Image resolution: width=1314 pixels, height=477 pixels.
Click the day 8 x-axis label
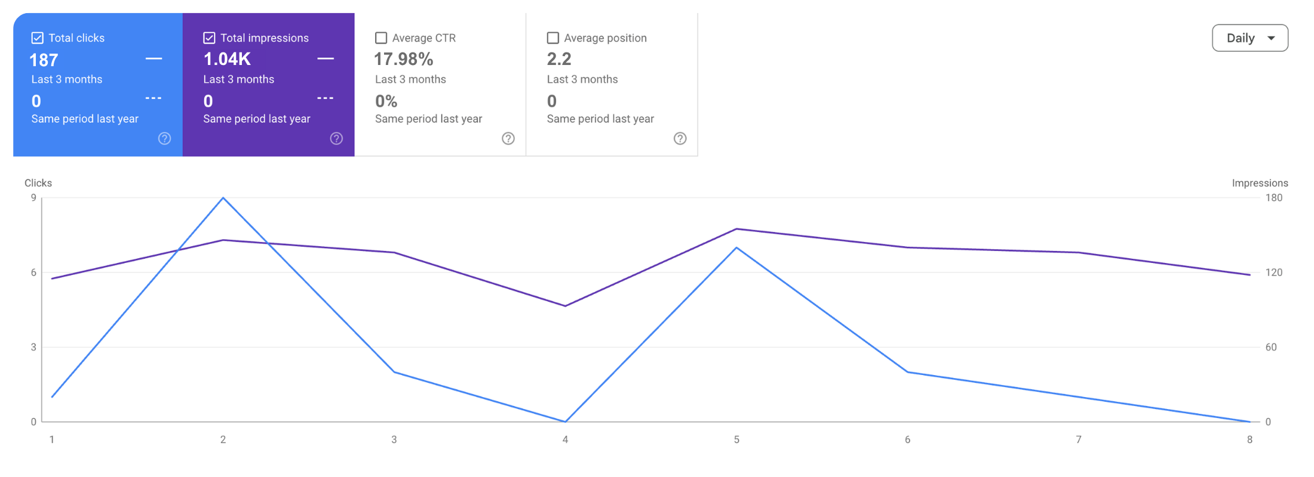1249,439
